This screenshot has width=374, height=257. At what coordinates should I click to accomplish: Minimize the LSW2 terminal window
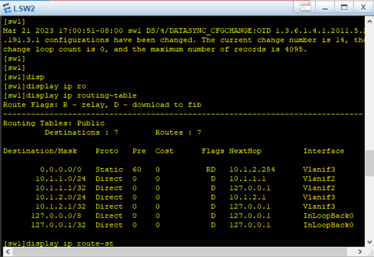(325, 6)
